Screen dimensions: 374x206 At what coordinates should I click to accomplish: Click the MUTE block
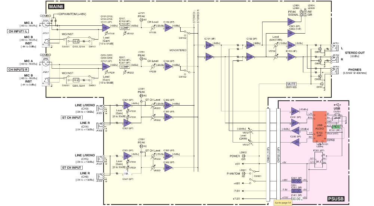pyautogui.click(x=292, y=84)
